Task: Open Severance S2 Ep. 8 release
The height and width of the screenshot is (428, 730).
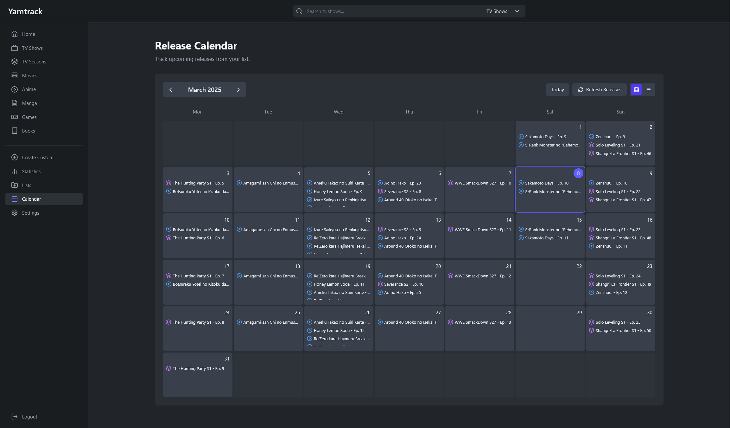Action: tap(403, 191)
